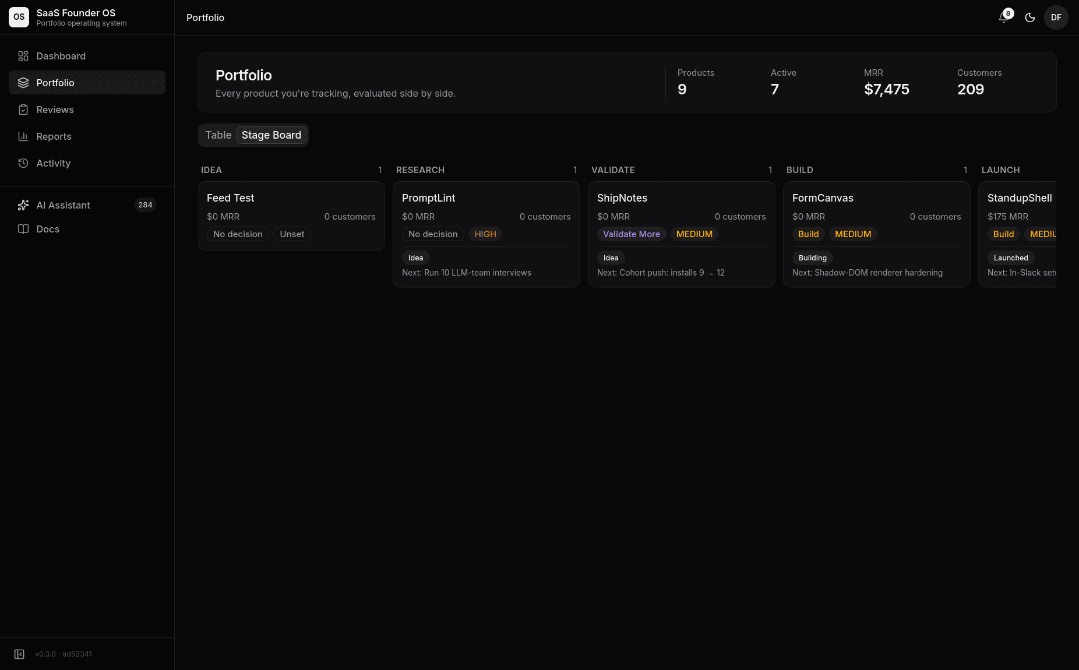Select the Stage Board tab
Viewport: 1079px width, 670px height.
tap(271, 135)
